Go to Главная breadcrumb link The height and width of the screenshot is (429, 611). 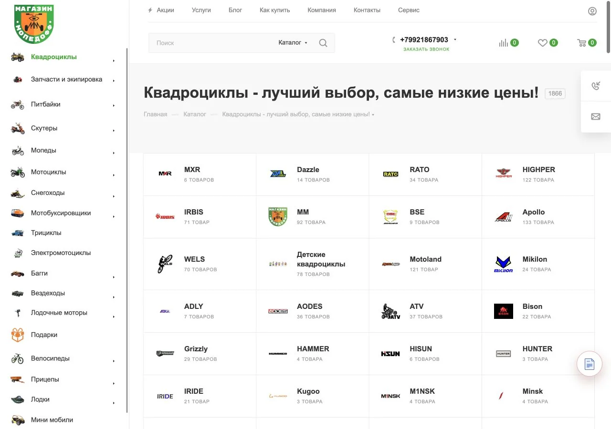pos(155,114)
